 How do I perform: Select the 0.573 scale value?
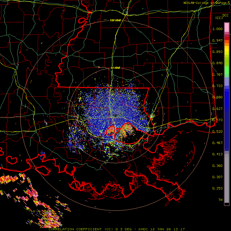tap(217, 120)
